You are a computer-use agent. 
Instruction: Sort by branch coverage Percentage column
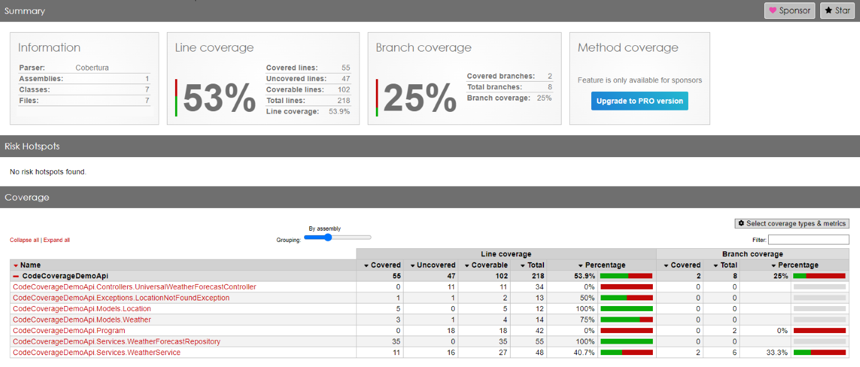794,265
